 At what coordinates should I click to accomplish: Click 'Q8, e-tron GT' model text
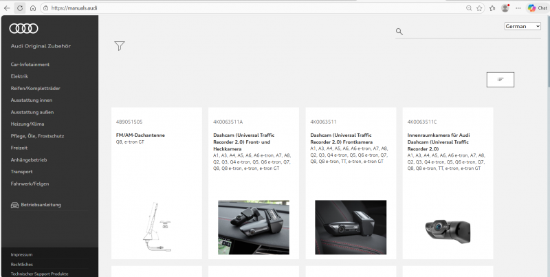pos(130,142)
